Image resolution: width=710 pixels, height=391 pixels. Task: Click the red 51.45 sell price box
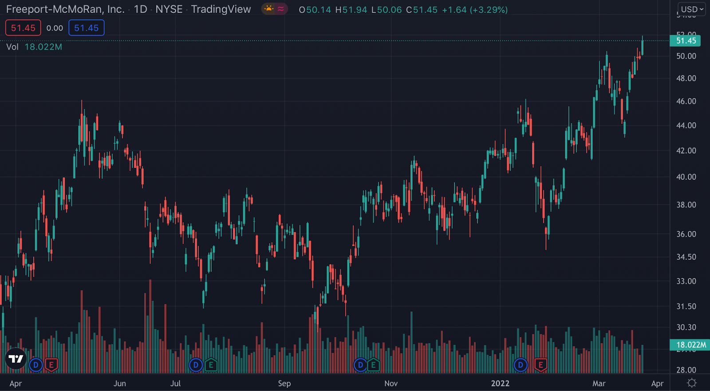(23, 28)
